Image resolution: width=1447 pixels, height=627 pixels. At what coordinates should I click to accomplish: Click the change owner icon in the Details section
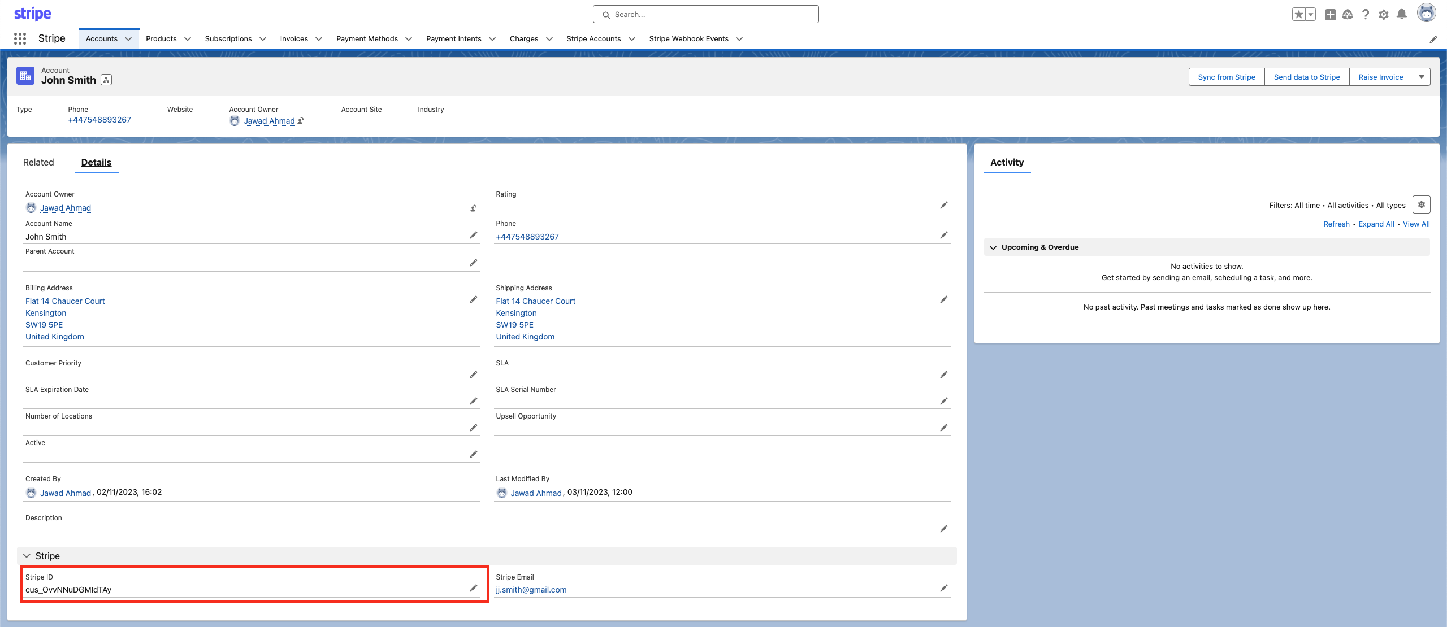click(x=474, y=208)
